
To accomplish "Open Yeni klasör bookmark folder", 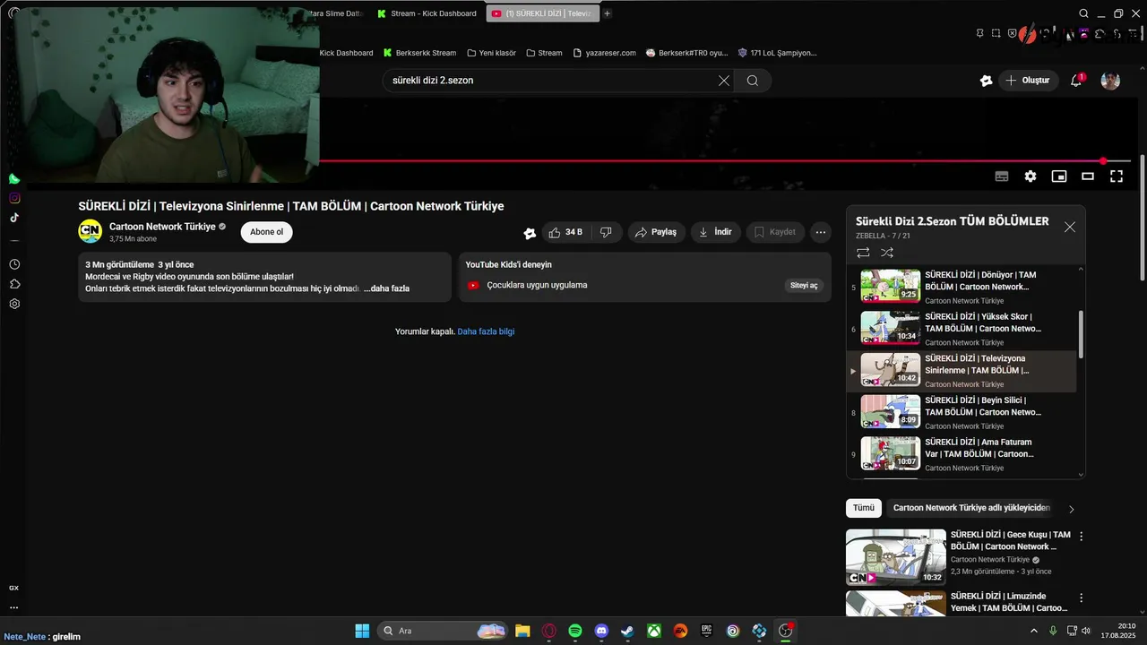I will (491, 53).
